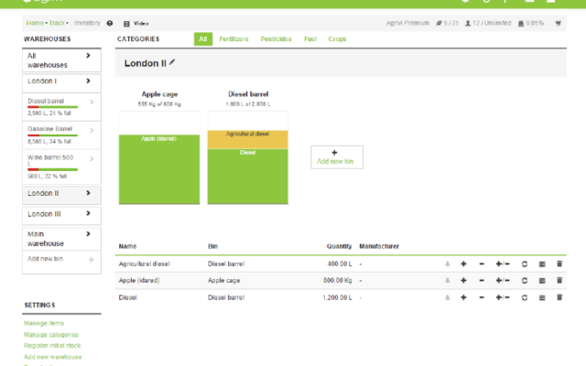Switch to Pesticides category tab
The height and width of the screenshot is (366, 586).
tap(276, 39)
